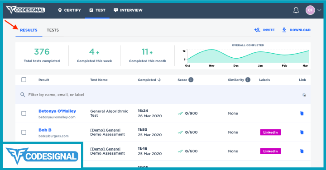Open the Interview menu item
The image size is (326, 170).
(128, 10)
